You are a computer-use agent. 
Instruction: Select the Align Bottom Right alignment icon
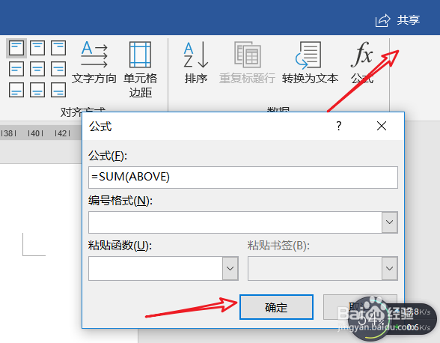coord(58,90)
